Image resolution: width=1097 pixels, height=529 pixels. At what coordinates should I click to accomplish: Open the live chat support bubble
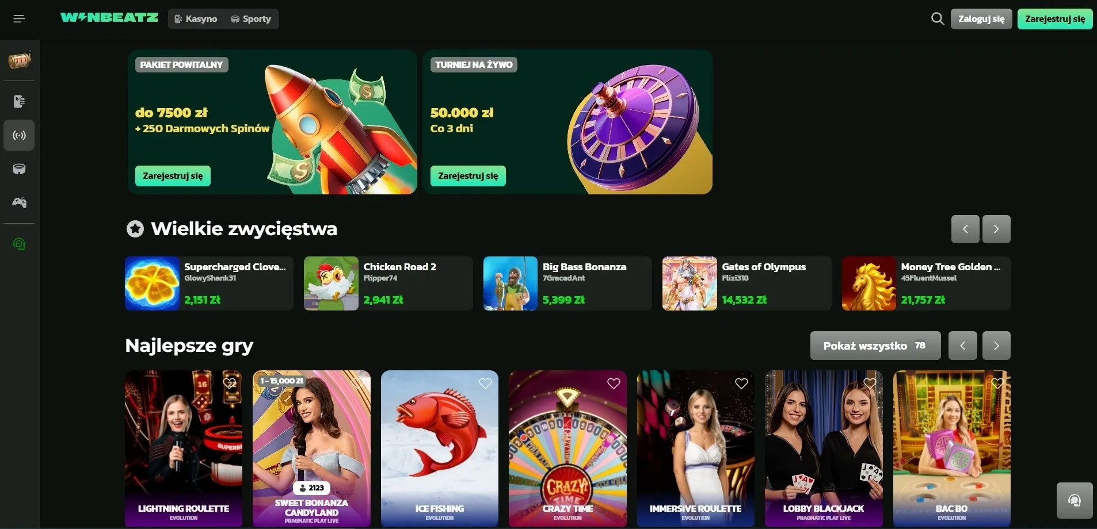pos(1075,500)
